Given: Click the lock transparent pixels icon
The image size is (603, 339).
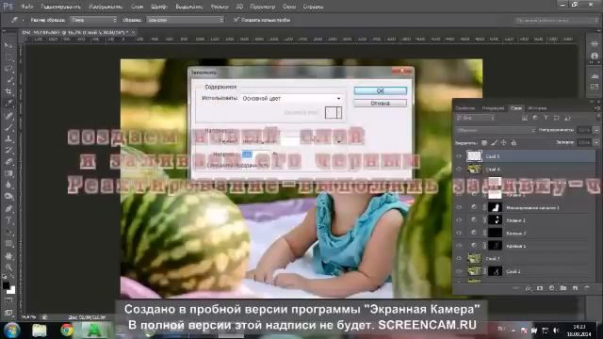Looking at the screenshot, I should click(x=484, y=143).
